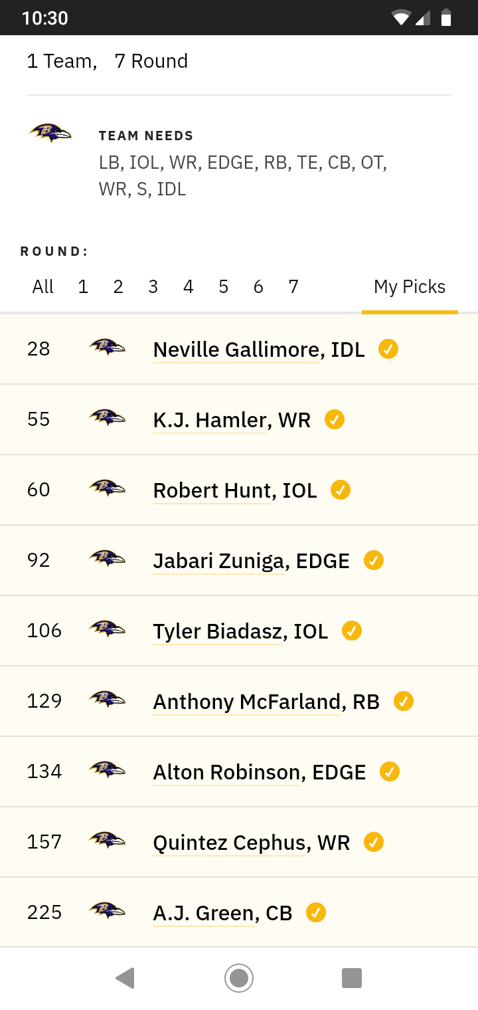The height and width of the screenshot is (1010, 478).
Task: Tap the checkmark beside Alton Robinson
Action: [390, 771]
